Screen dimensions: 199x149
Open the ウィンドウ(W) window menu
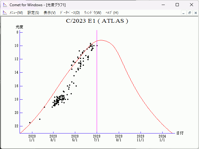point(93,13)
